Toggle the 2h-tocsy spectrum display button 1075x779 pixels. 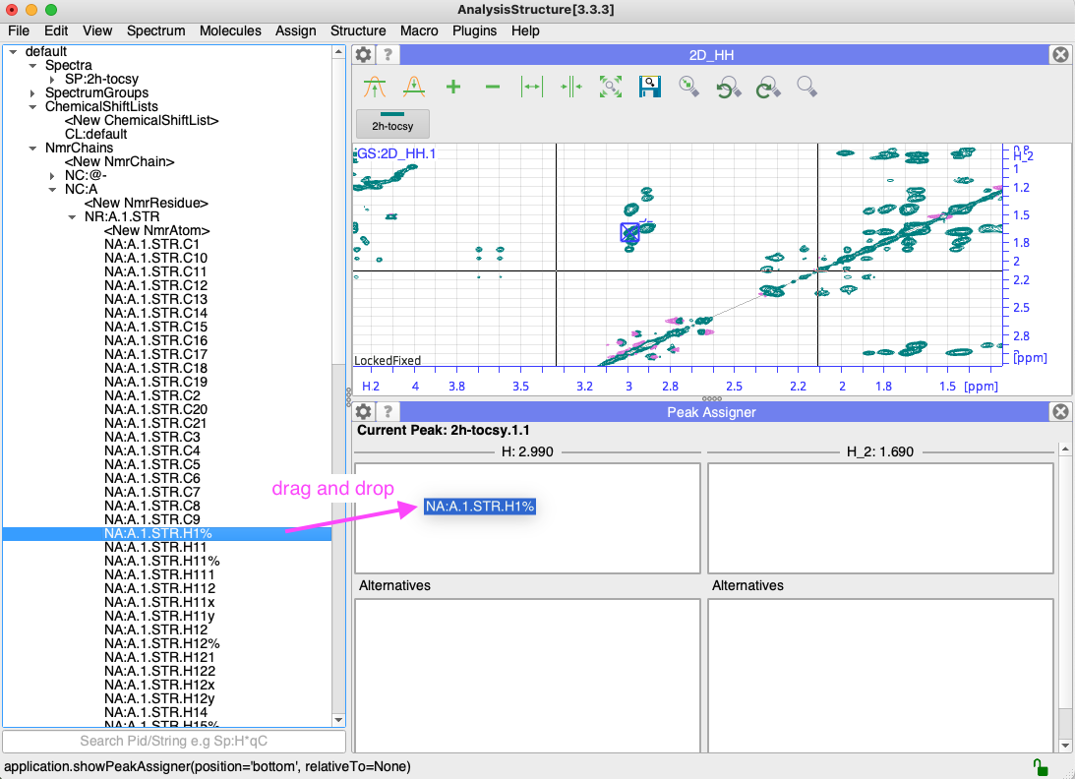[392, 123]
